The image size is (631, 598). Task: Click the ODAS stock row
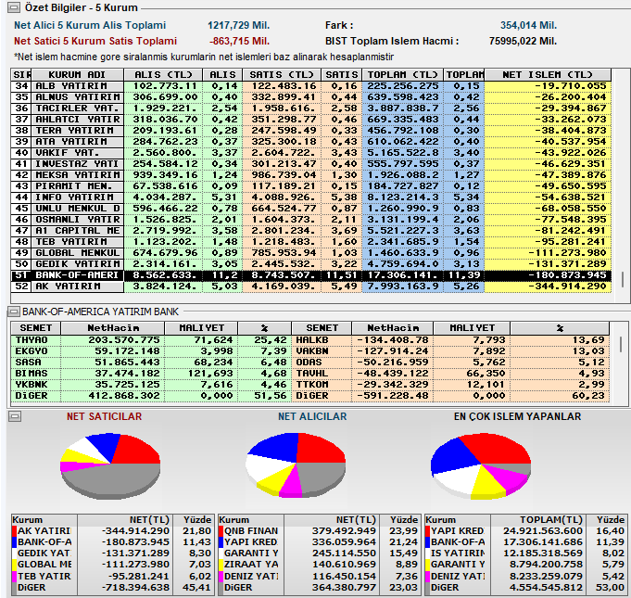pyautogui.click(x=450, y=363)
